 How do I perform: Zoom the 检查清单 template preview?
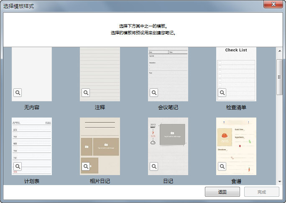(x=222, y=93)
